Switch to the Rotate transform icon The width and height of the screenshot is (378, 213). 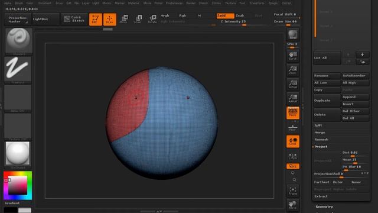click(x=152, y=20)
